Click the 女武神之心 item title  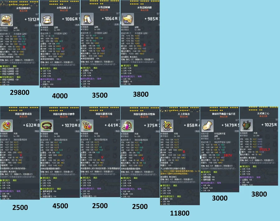pyautogui.click(x=259, y=115)
